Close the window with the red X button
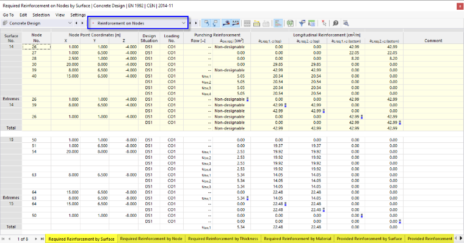The image size is (464, 243). [460, 6]
